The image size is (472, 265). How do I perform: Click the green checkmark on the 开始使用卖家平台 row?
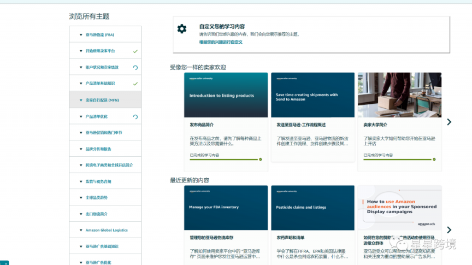click(135, 51)
